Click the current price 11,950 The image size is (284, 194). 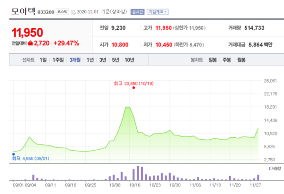27,33
